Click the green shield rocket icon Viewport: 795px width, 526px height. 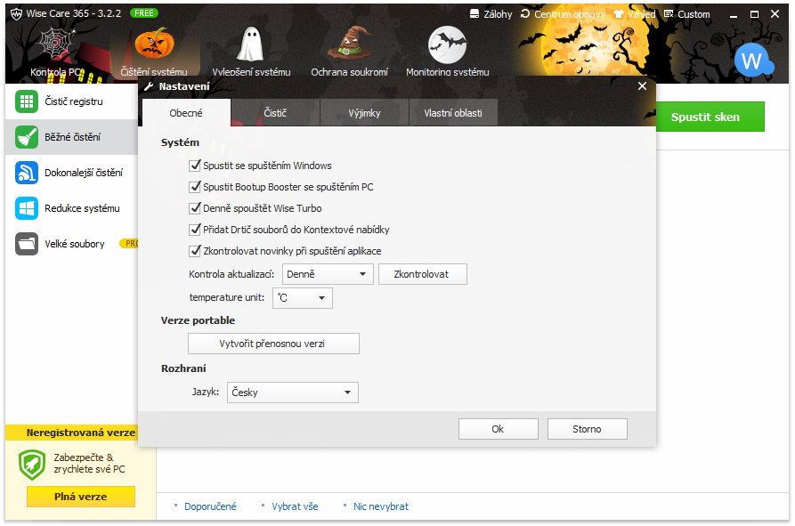(32, 465)
